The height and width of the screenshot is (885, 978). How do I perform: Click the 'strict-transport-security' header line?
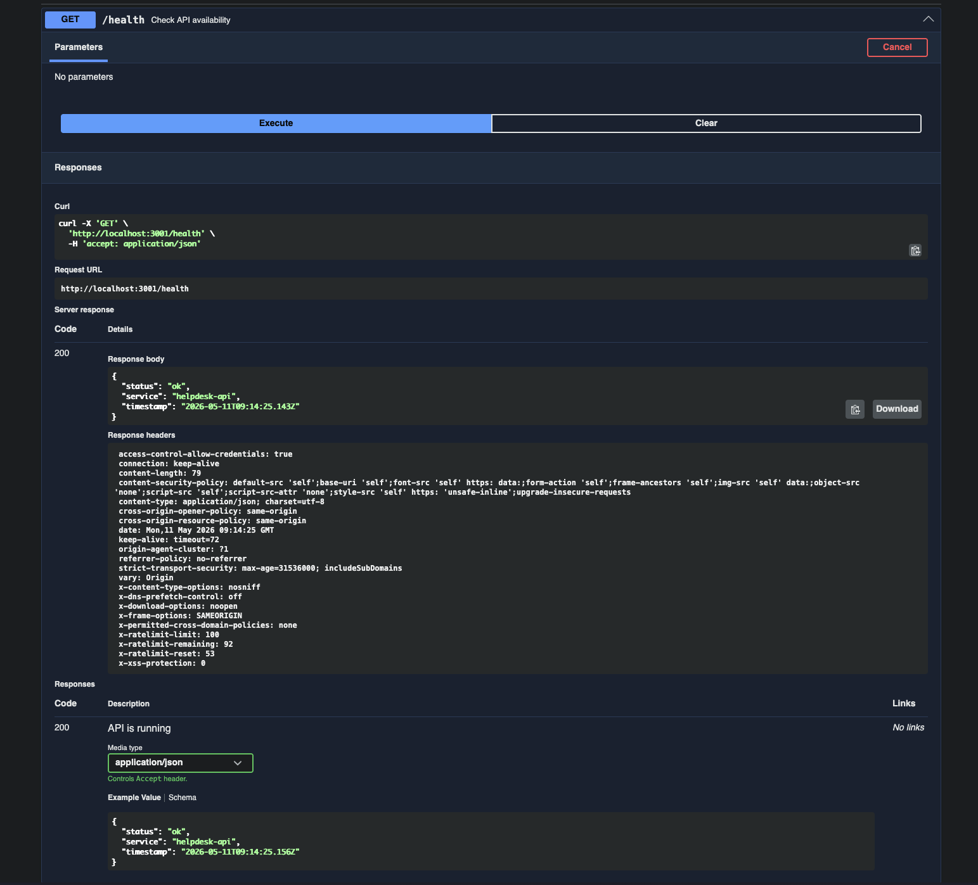coord(261,568)
